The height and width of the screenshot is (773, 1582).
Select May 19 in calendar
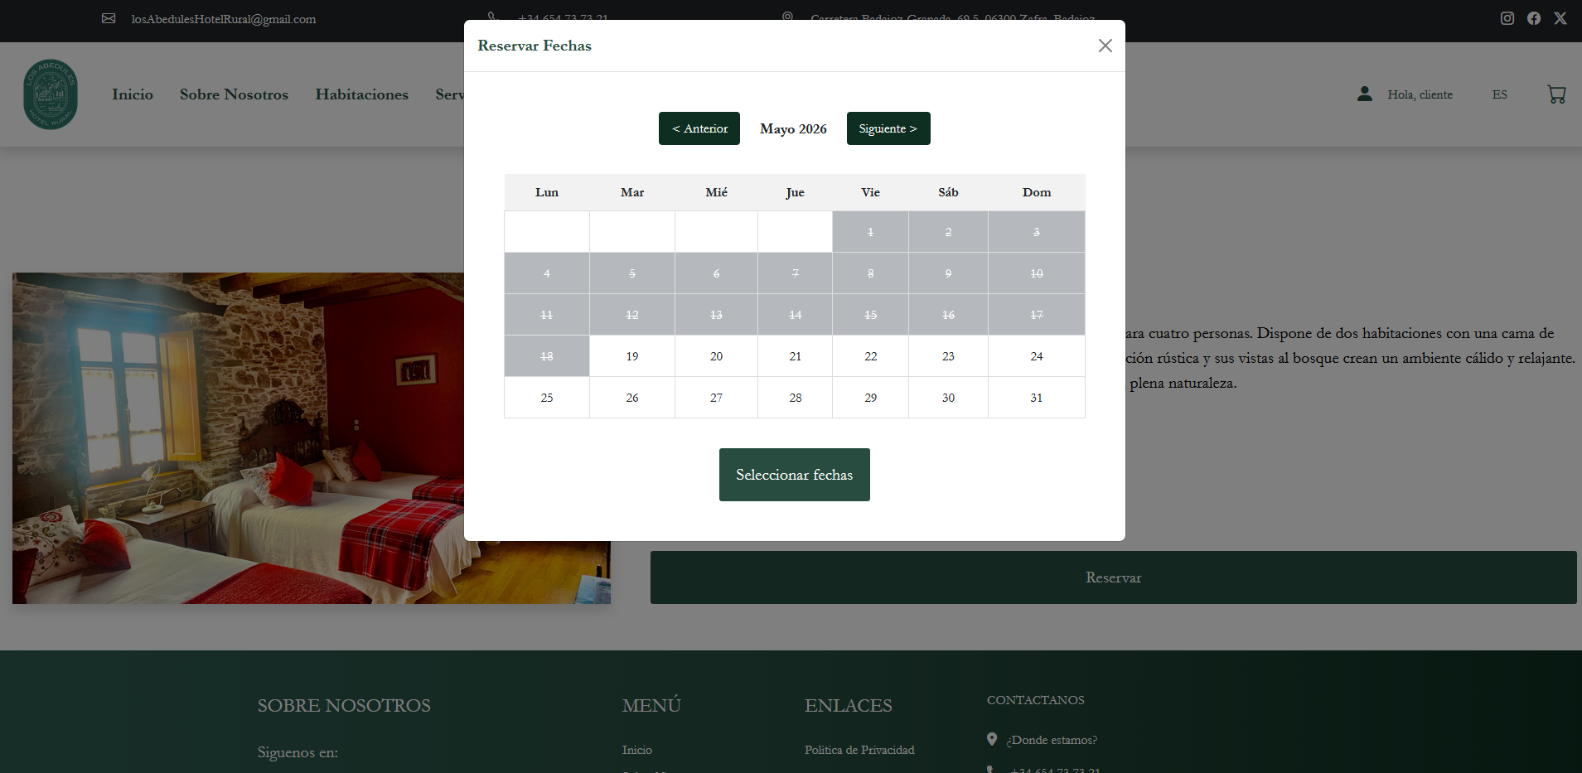[632, 356]
